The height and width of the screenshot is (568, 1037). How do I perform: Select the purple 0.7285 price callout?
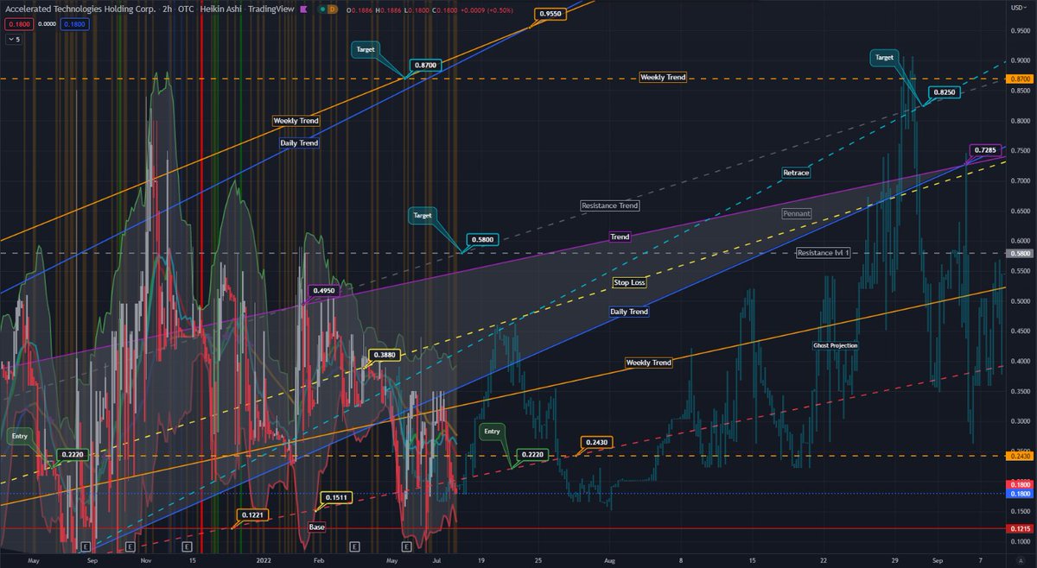(984, 150)
